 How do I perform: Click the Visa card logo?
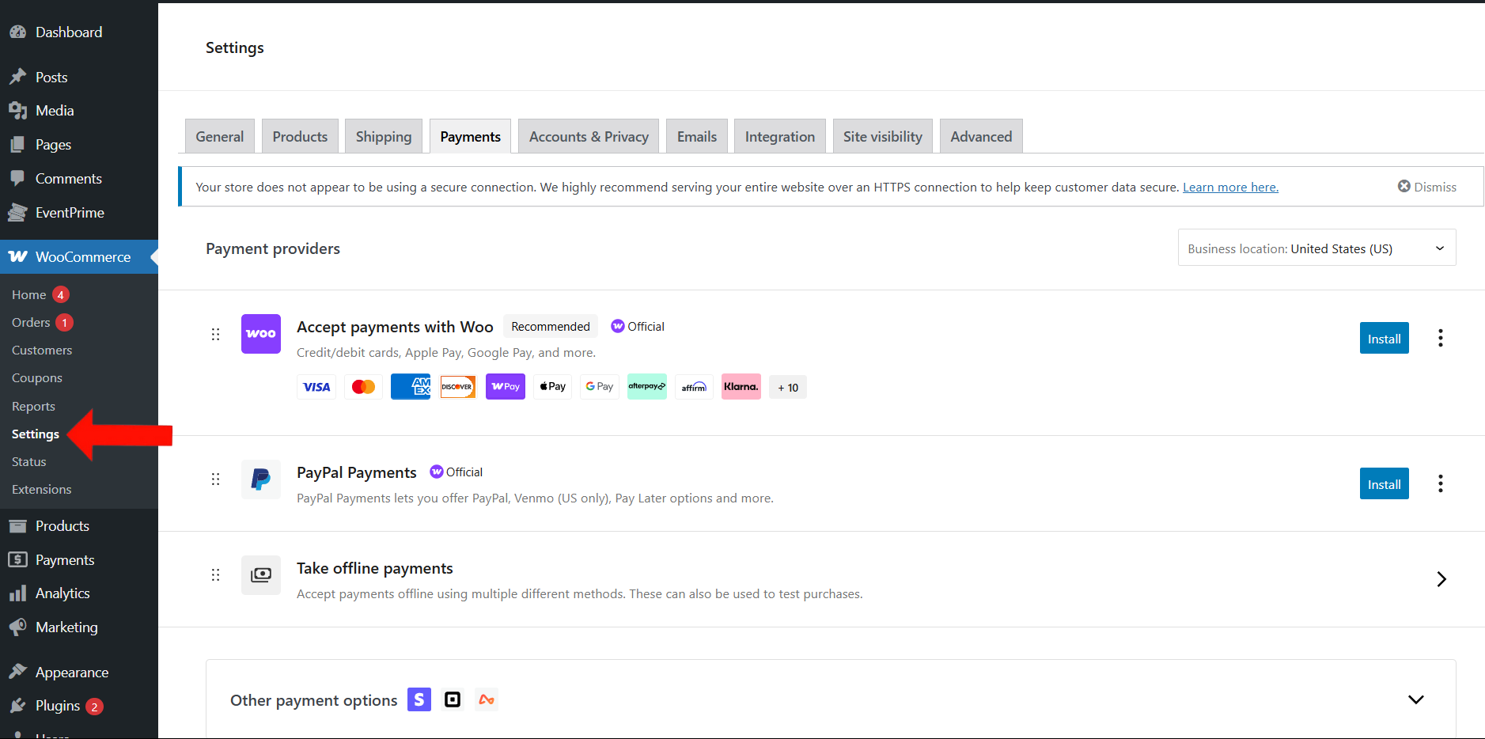click(x=316, y=387)
